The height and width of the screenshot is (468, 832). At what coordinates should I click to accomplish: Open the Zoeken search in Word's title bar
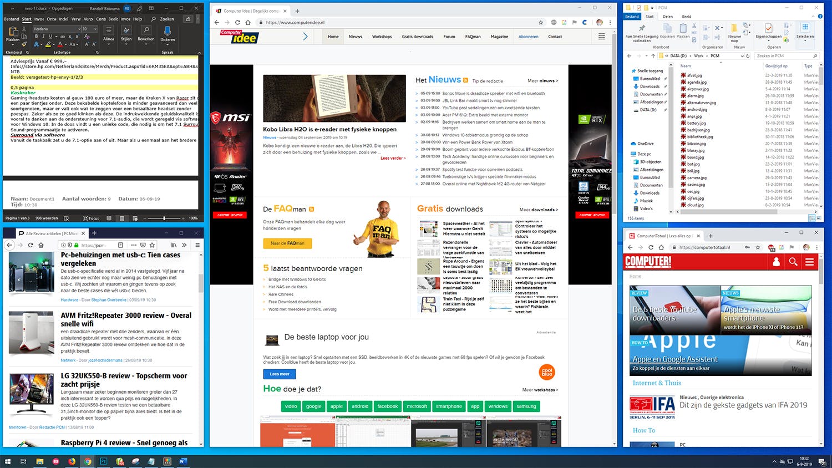click(163, 19)
